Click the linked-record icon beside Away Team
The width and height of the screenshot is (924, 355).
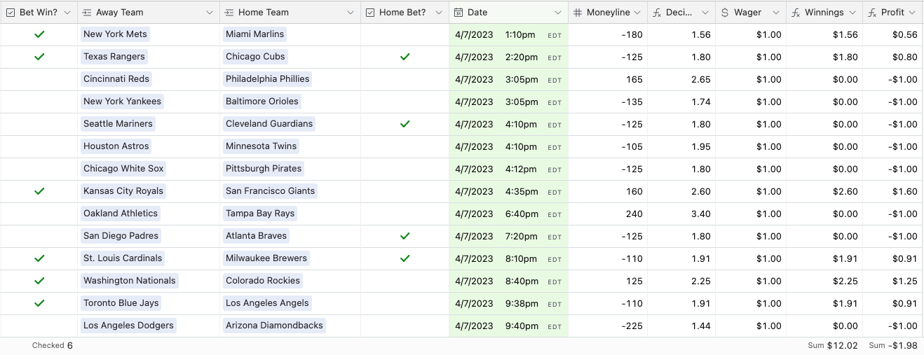(x=87, y=13)
